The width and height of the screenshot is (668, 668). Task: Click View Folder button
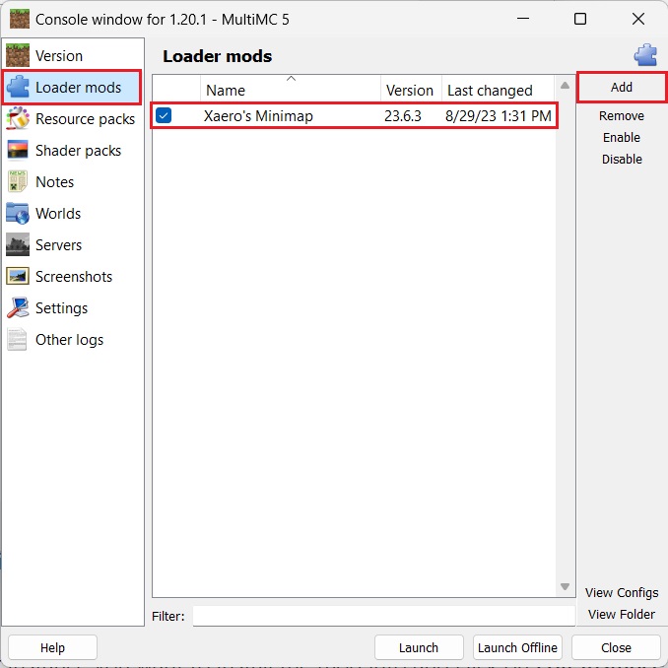pos(621,614)
